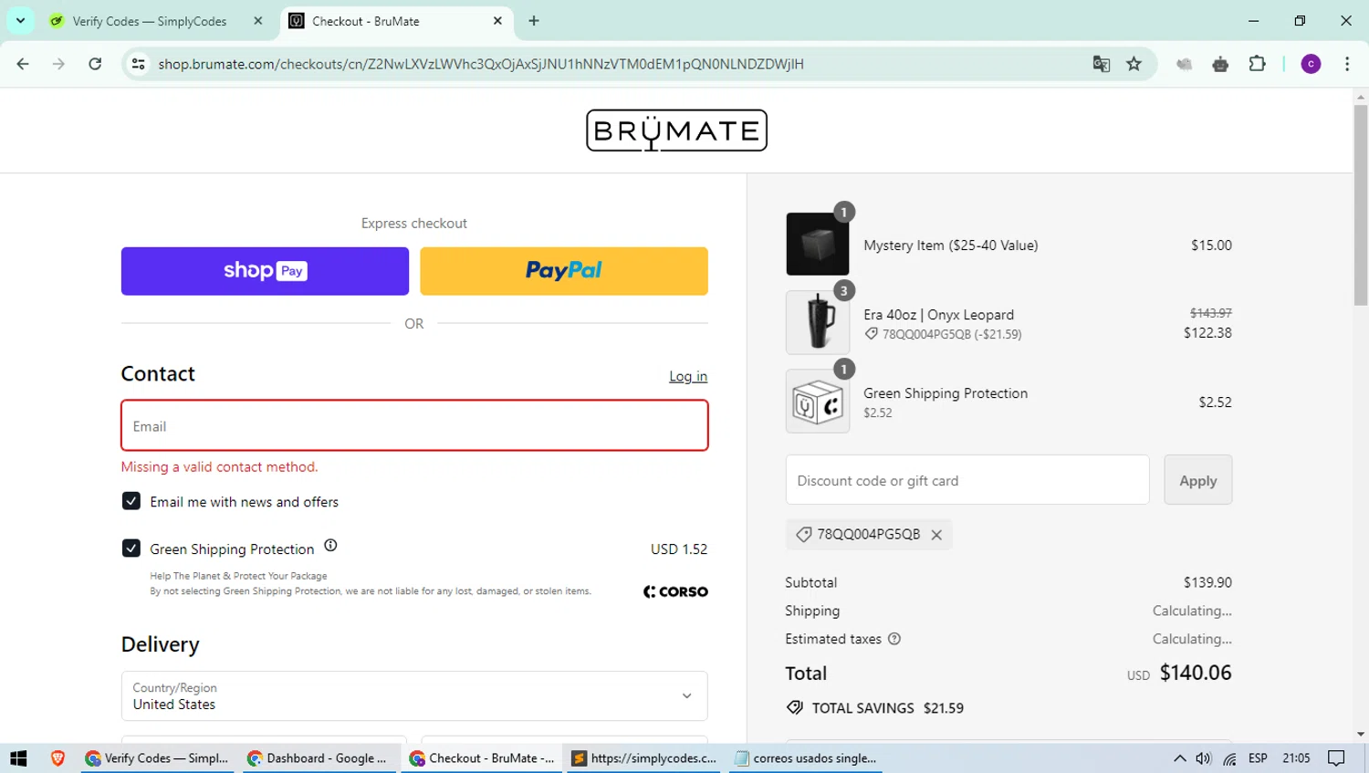Bookmark this page with star icon
The width and height of the screenshot is (1369, 773).
coord(1134,64)
